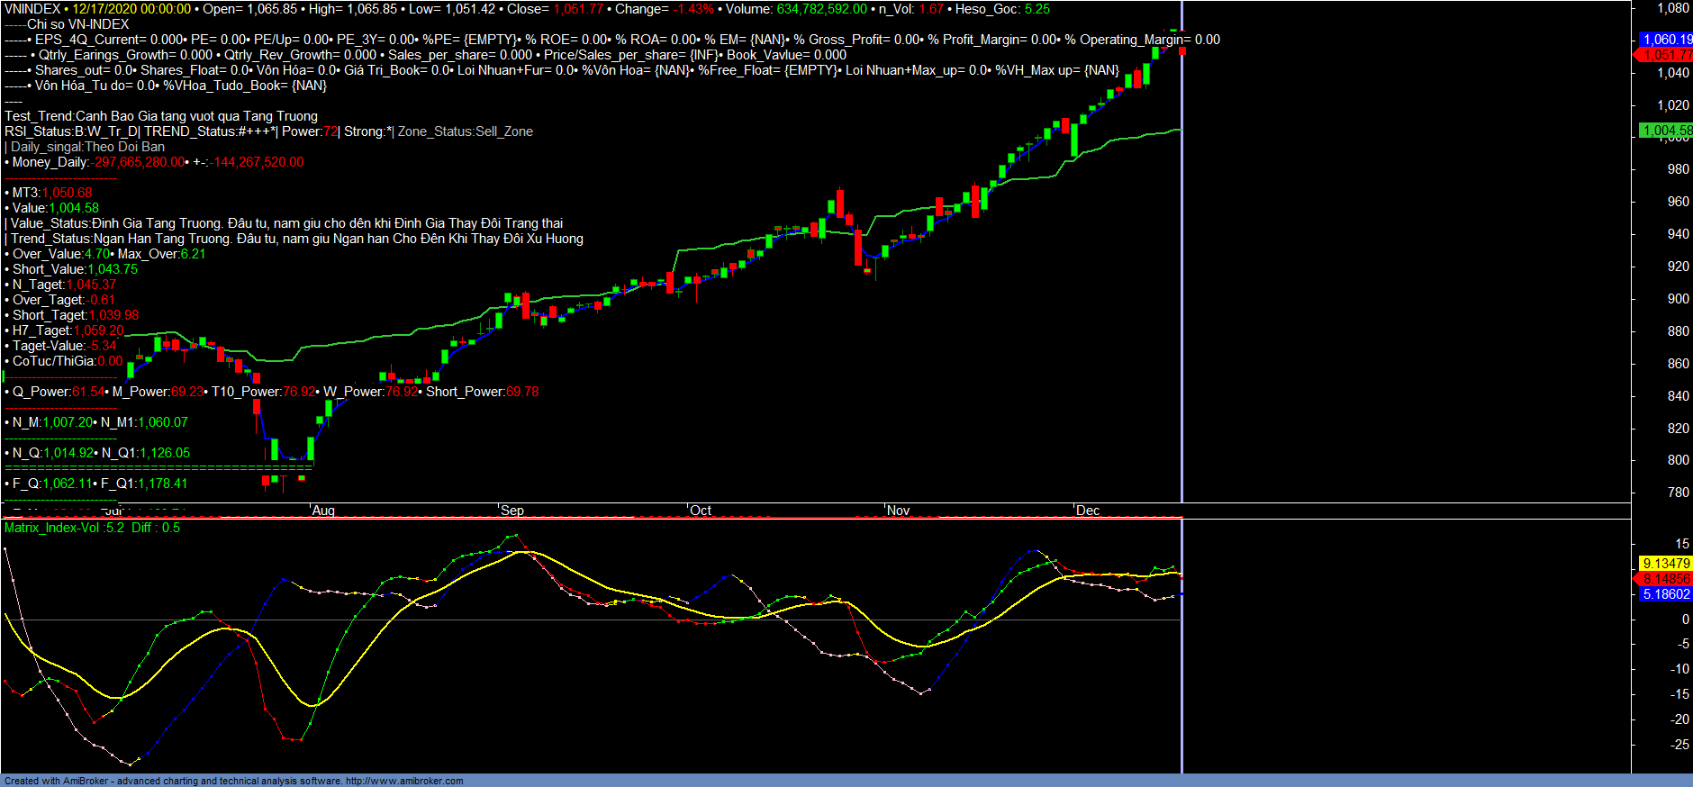Viewport: 1693px width, 787px height.
Task: Select the Sep label on the time axis
Action: coord(512,511)
